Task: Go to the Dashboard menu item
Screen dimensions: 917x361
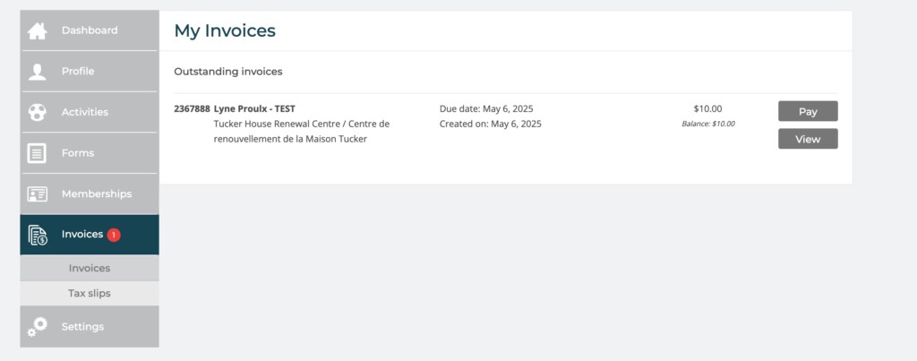Action: tap(90, 30)
